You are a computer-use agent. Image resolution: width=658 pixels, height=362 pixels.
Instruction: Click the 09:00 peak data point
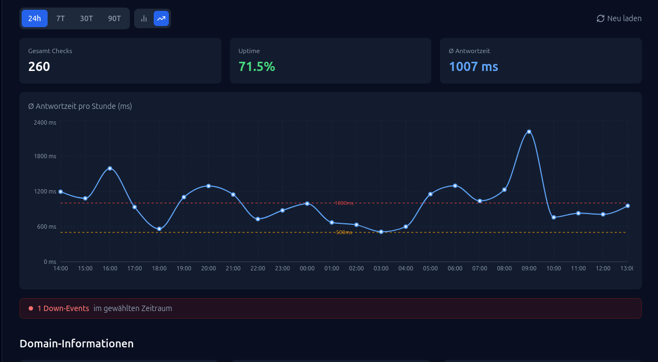tap(529, 132)
